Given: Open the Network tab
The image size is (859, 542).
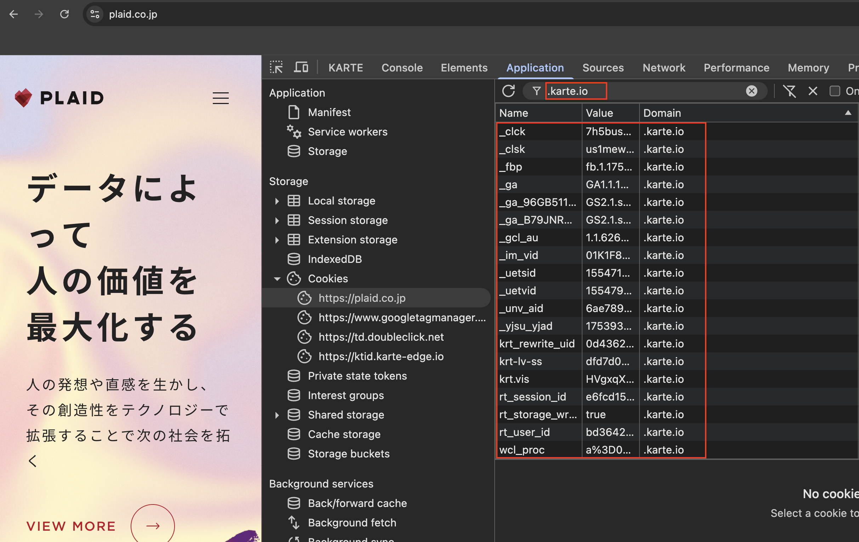Looking at the screenshot, I should [x=664, y=68].
